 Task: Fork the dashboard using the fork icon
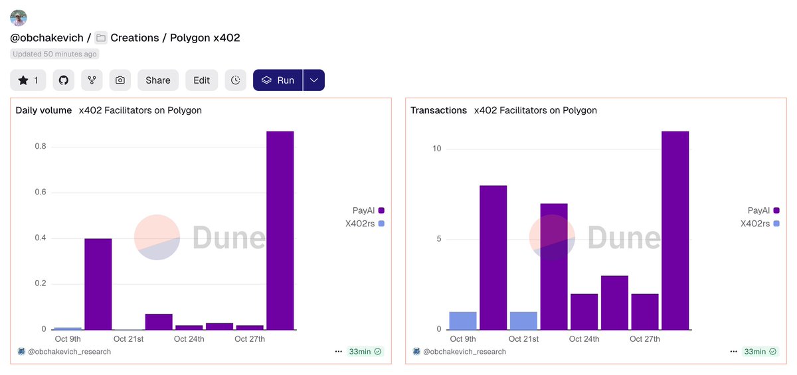(92, 80)
